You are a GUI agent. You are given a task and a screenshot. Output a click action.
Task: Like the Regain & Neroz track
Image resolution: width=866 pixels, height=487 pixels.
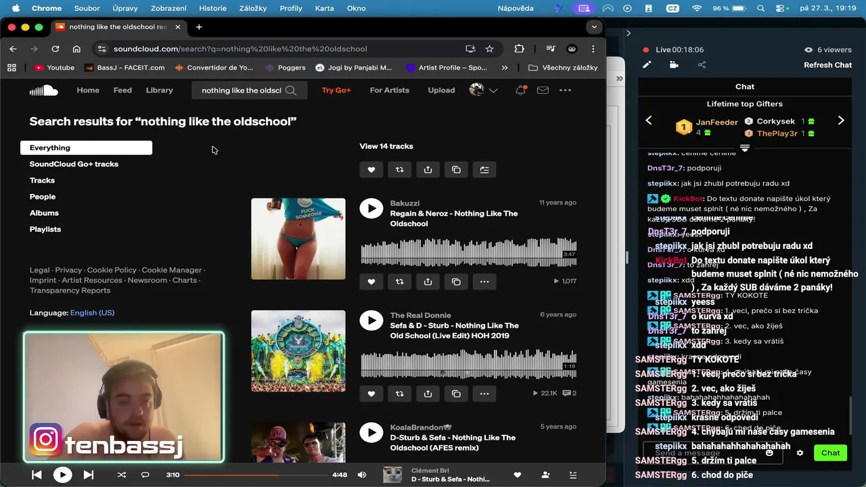pos(371,281)
